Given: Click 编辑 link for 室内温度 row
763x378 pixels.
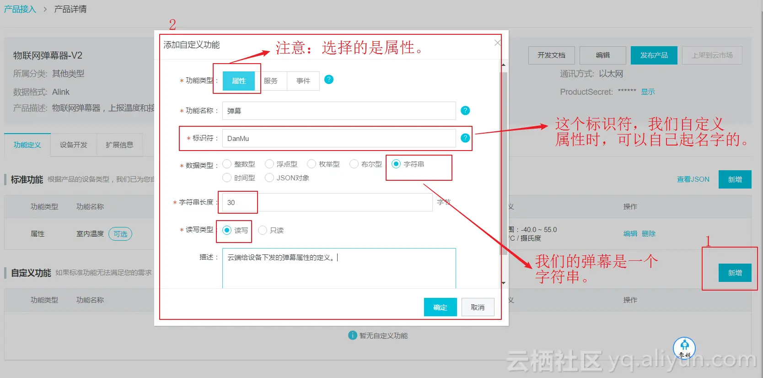Looking at the screenshot, I should [x=630, y=233].
